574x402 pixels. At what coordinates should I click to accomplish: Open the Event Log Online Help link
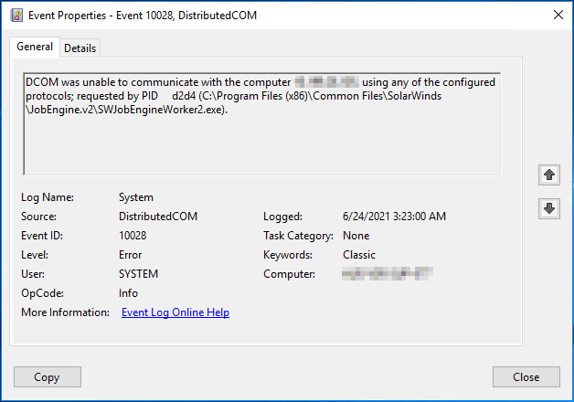click(x=175, y=312)
